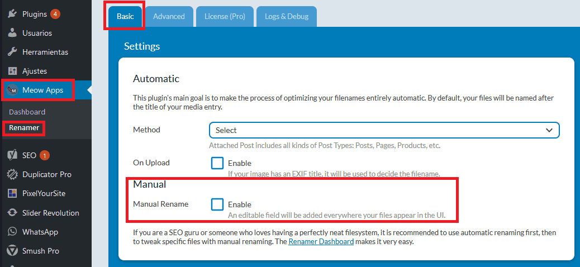Open the Plugins menu icon
The width and height of the screenshot is (580, 267).
(13, 14)
